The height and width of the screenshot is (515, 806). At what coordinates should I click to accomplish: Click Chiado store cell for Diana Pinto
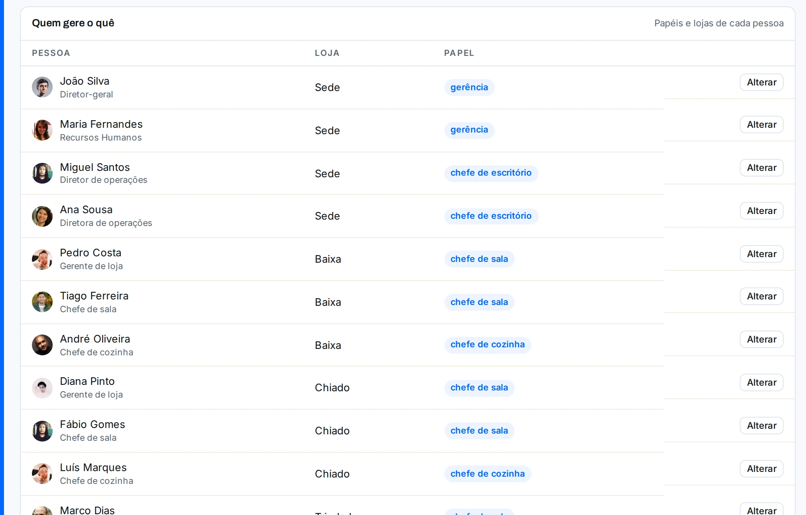(332, 388)
